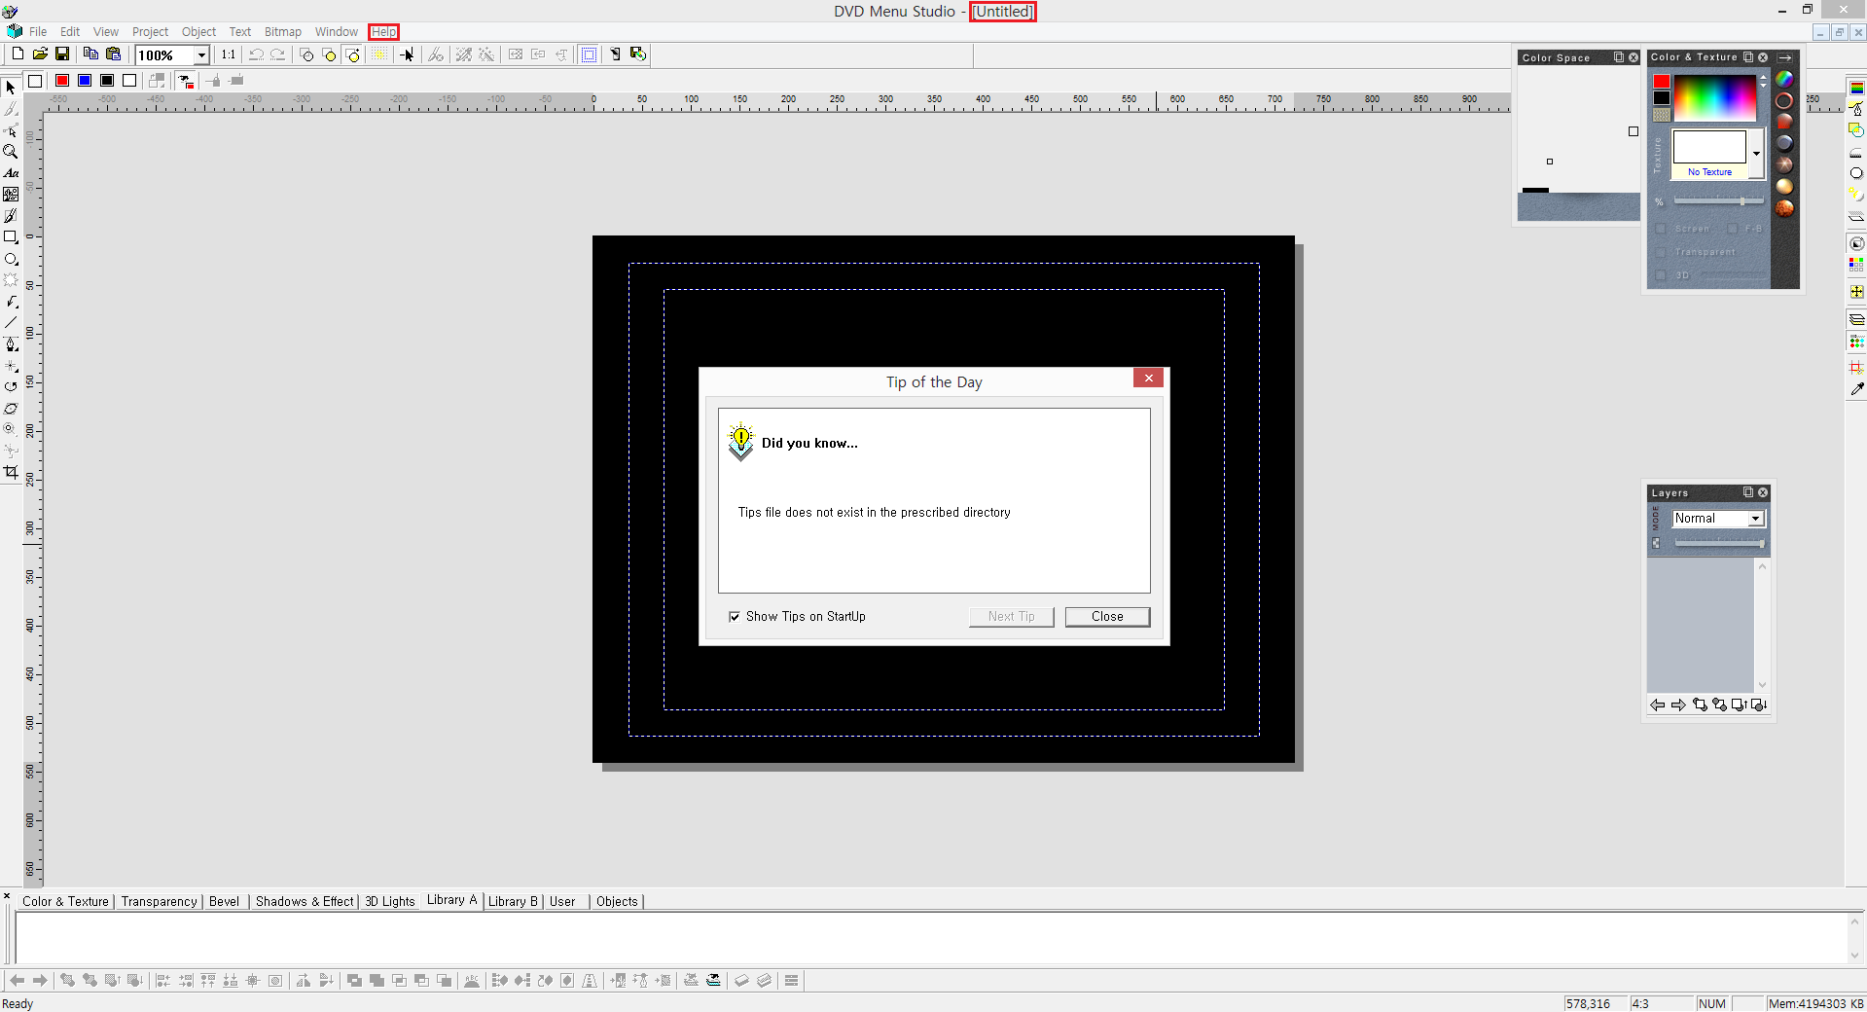Select the arrow pointer tool
This screenshot has height=1012, width=1867.
click(x=11, y=88)
